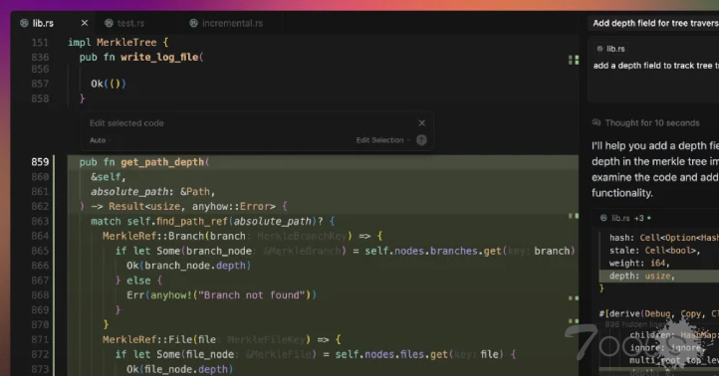This screenshot has width=719, height=376.
Task: Click the Rust file icon on lib.rs tab
Action: (24, 23)
